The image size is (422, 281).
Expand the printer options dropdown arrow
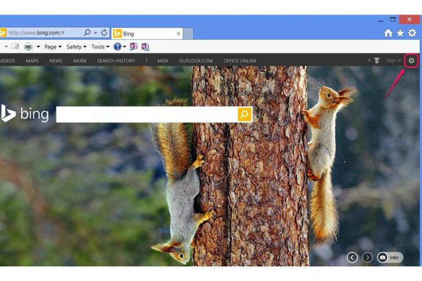coord(38,47)
